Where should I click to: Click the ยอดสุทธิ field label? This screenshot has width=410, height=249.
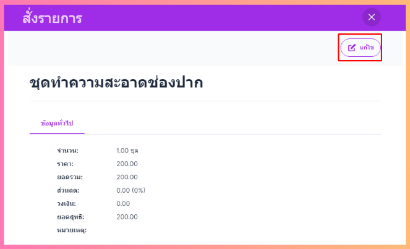(x=70, y=217)
